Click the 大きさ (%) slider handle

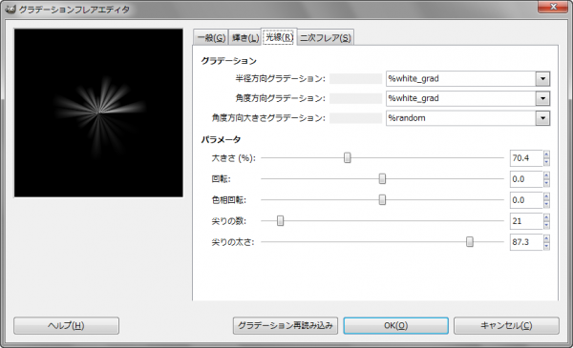click(348, 157)
